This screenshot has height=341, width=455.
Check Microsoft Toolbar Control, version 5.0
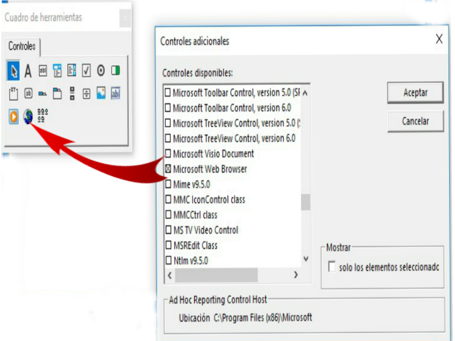168,92
